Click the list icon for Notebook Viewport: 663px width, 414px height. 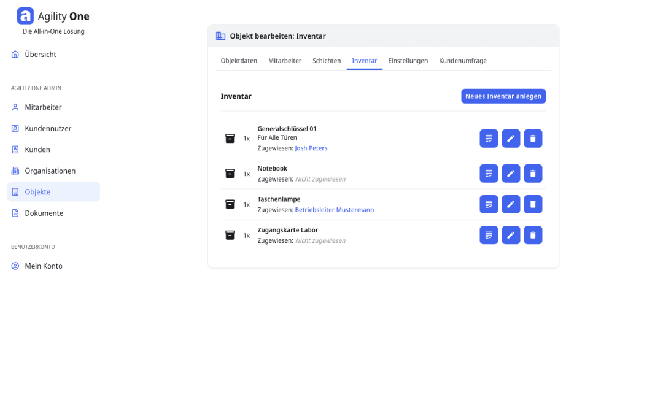489,174
